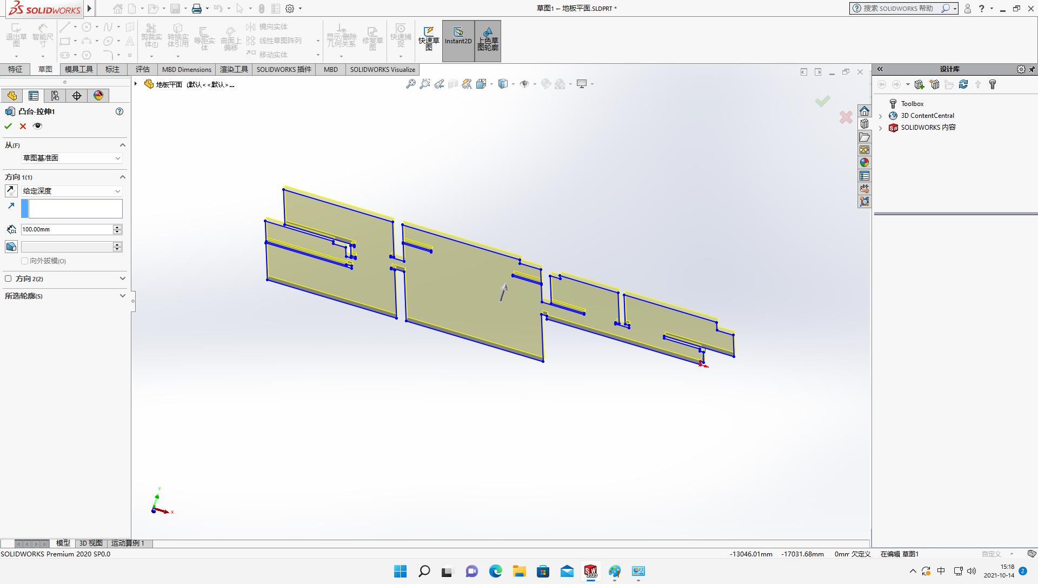Image resolution: width=1038 pixels, height=584 pixels.
Task: Confirm the 凸台-拉伸1 feature with green checkmark
Action: [x=8, y=126]
